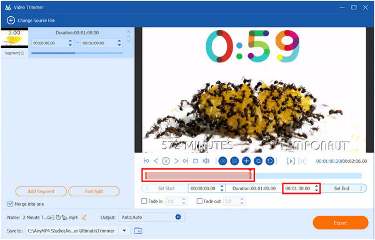Edit the output file name pencil
The image size is (375, 240).
pos(84,218)
